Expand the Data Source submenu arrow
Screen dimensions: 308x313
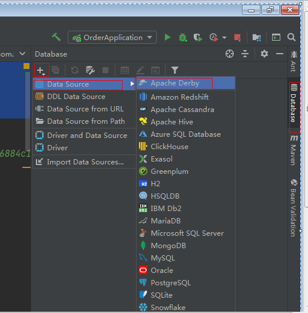(x=132, y=84)
